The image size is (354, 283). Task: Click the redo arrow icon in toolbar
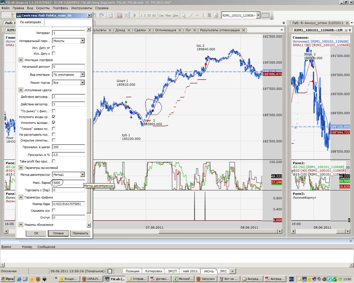[x=101, y=15]
